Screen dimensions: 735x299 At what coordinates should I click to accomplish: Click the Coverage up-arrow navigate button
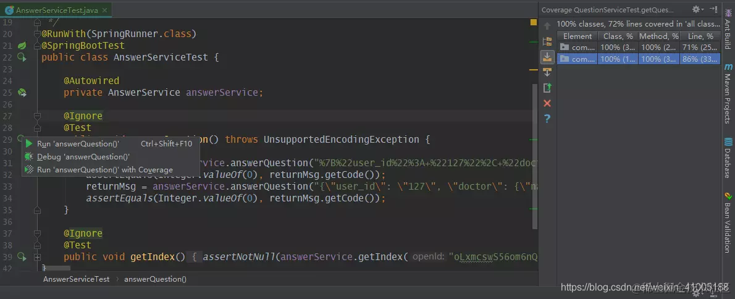(547, 26)
